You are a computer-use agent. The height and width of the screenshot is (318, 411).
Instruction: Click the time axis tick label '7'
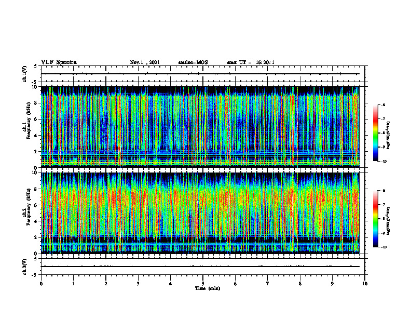tap(268, 284)
